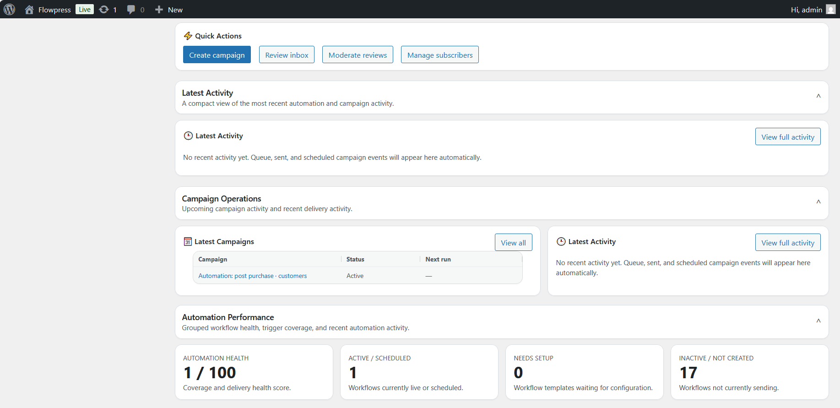Click the Manage subscribers button
Viewport: 840px width, 408px height.
440,54
